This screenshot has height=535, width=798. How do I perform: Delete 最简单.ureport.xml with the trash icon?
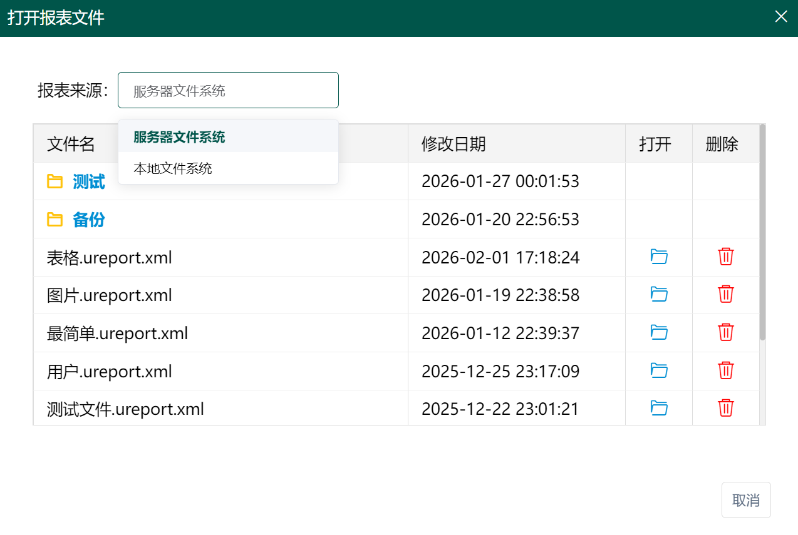[x=725, y=333]
